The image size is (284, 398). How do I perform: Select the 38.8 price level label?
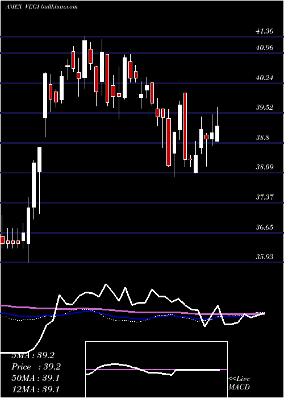pos(262,138)
